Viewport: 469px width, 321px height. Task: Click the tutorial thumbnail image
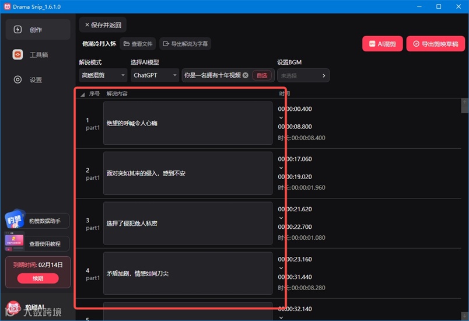pyautogui.click(x=14, y=242)
